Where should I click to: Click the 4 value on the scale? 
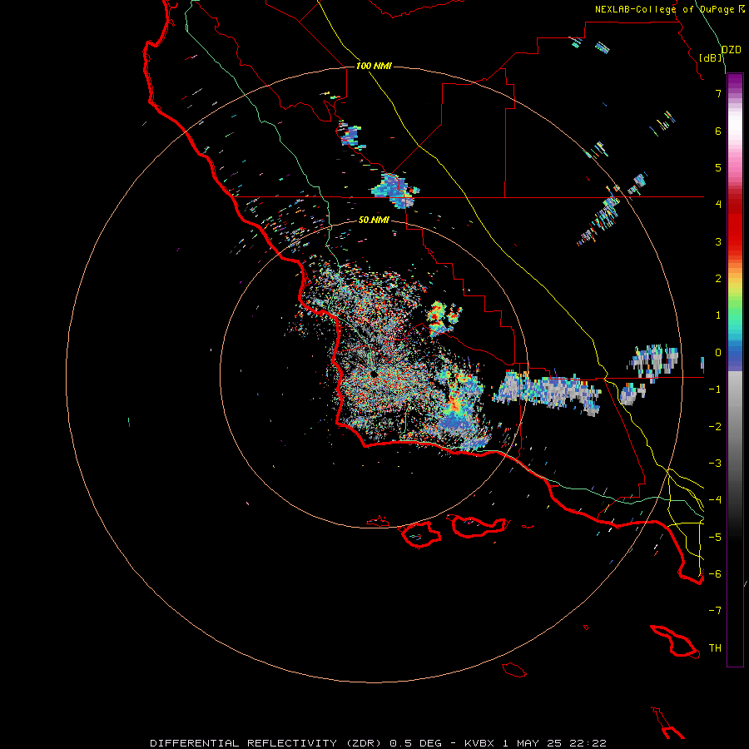pos(718,205)
